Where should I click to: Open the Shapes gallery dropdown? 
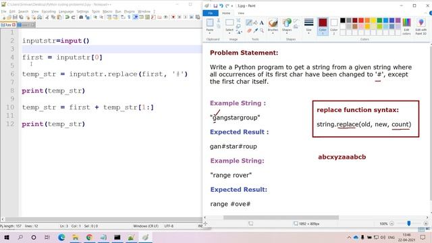point(286,33)
